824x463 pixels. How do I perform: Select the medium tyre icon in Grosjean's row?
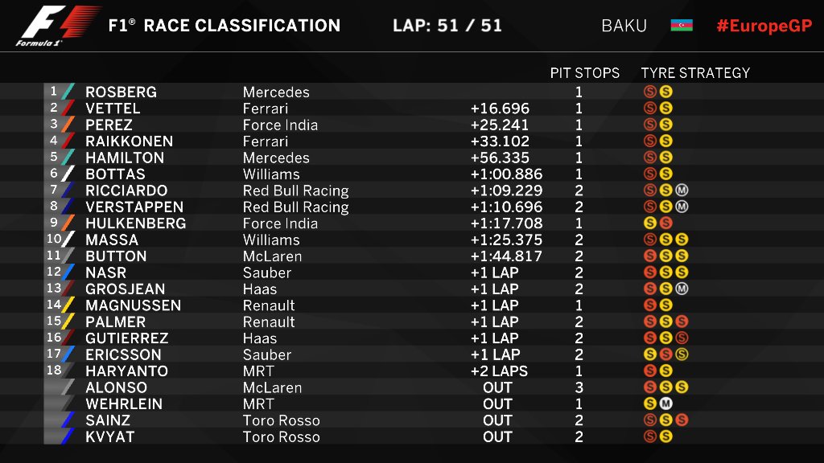coord(682,289)
